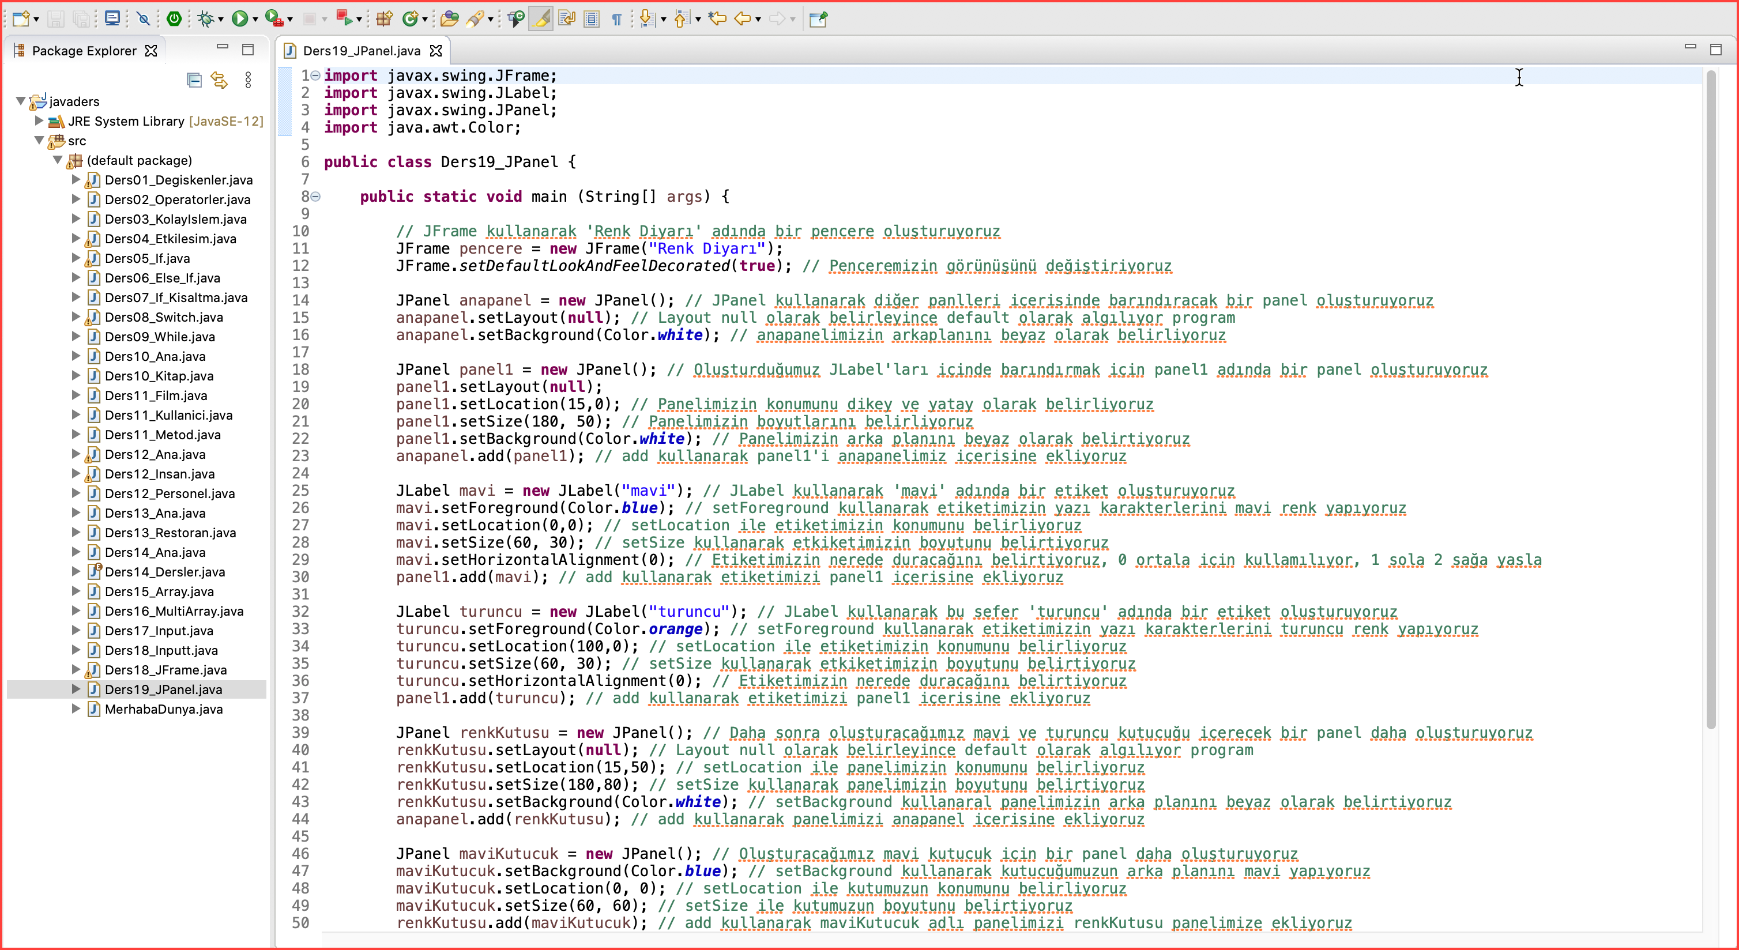1739x950 pixels.
Task: Open the Debug configurations dropdown arrow
Action: (x=221, y=20)
